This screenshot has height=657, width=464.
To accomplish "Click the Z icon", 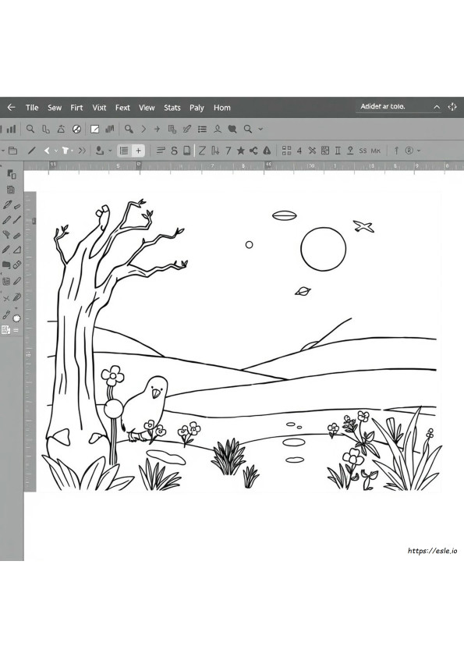I will [x=202, y=151].
